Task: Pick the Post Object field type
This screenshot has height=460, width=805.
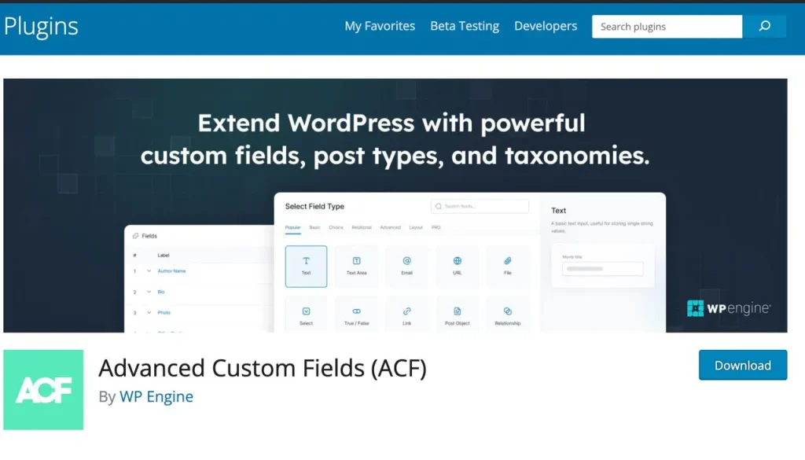Action: 457,315
